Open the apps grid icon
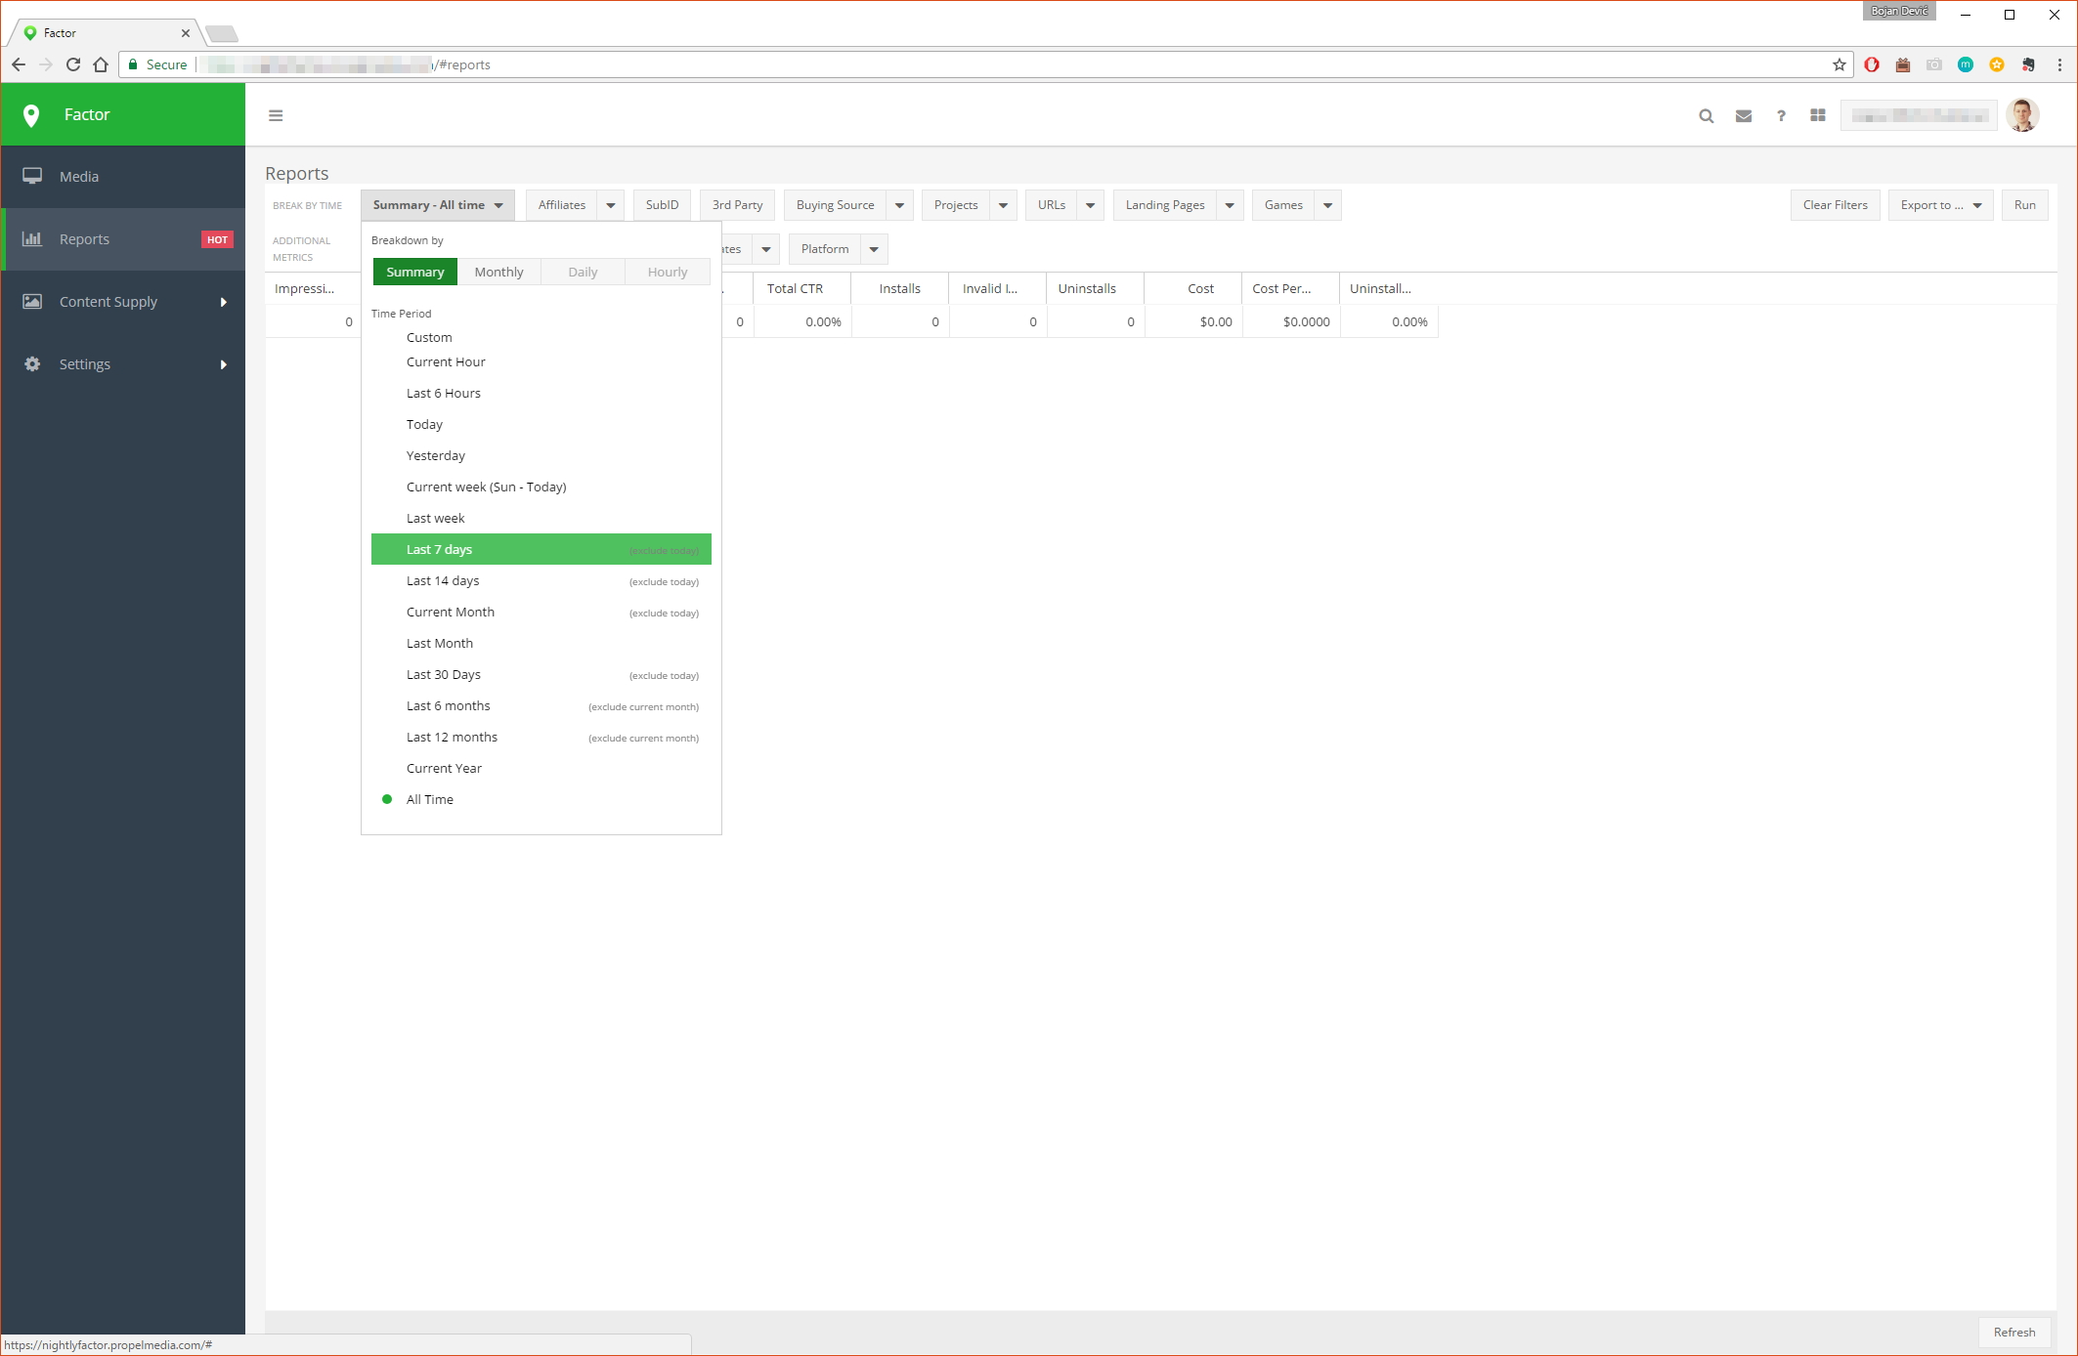 point(1817,115)
